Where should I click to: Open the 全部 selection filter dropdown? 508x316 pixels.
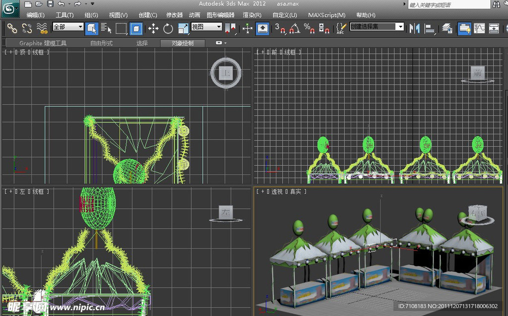click(x=68, y=27)
